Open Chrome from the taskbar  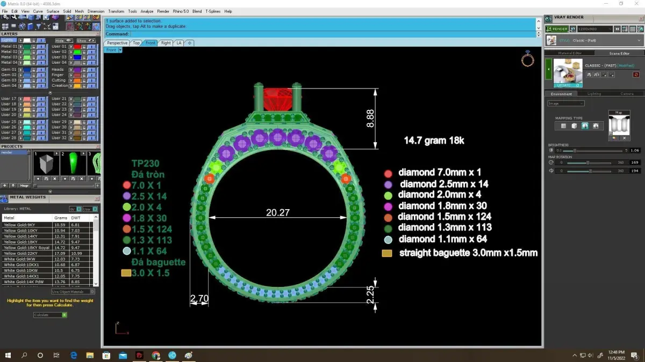(x=155, y=355)
